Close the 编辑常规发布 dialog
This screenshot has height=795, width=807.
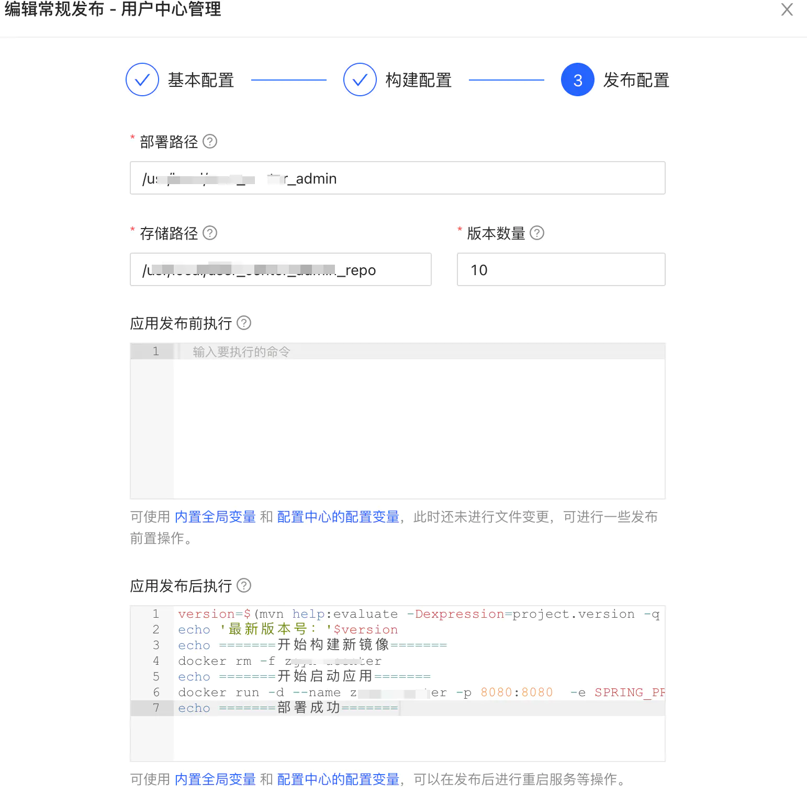[x=787, y=10]
